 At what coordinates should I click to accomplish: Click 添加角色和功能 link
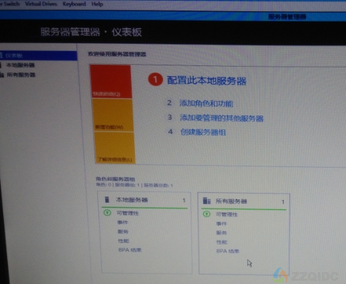tap(206, 104)
